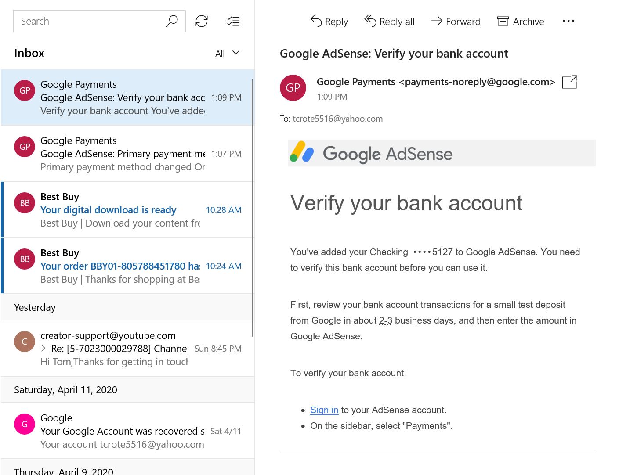Click the Forward arrow icon
The image size is (619, 475).
point(436,21)
